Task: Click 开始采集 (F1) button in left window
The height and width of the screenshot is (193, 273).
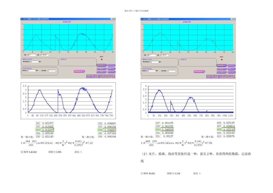Action: pos(101,65)
